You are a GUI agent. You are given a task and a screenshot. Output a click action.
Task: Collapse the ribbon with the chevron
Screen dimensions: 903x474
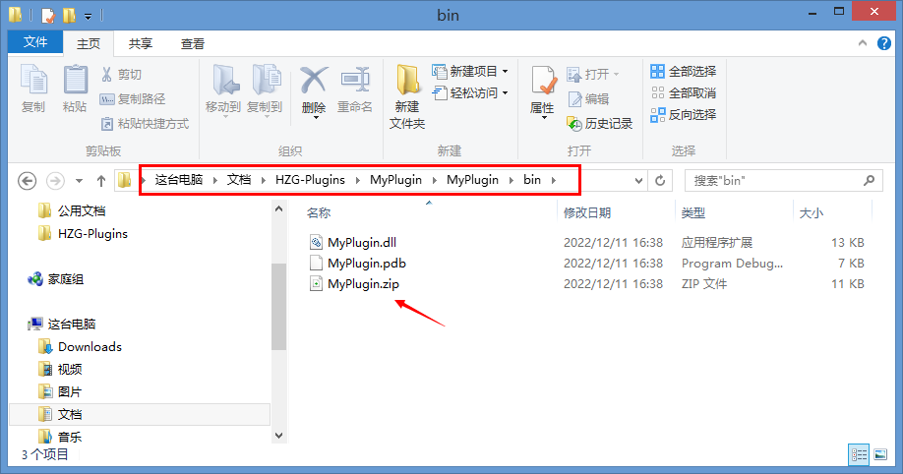point(862,43)
